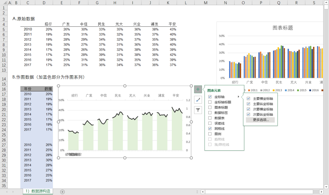Click the 平安 column header in data table
The width and height of the screenshot is (329, 195).
(172, 24)
